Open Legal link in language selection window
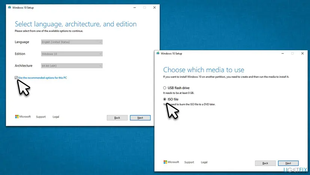The height and width of the screenshot is (175, 310). (56, 117)
